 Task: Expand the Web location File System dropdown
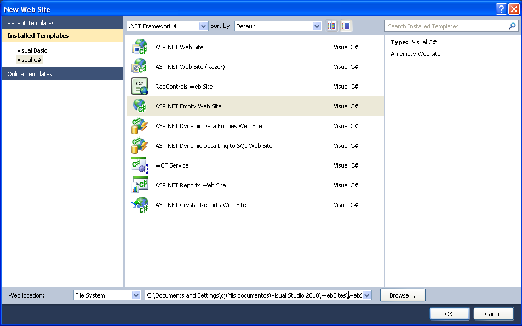135,295
